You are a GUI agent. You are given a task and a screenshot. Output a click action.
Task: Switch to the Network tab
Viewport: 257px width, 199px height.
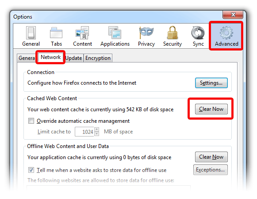click(x=50, y=57)
